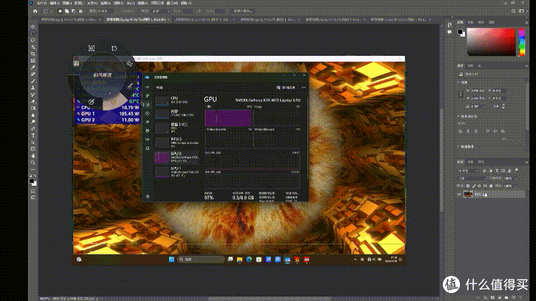Viewport: 536px width, 301px height.
Task: Toggle visibility eye of the image layer
Action: pyautogui.click(x=459, y=194)
